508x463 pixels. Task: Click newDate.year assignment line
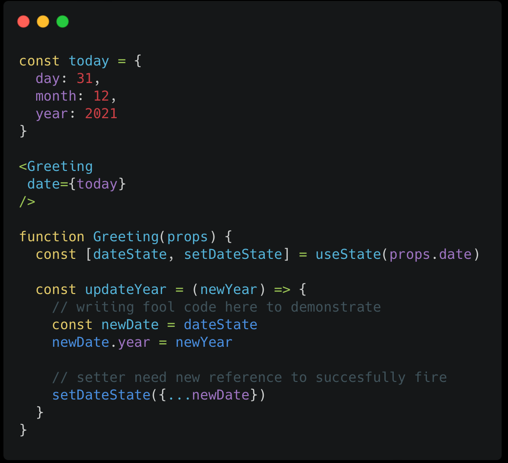142,342
